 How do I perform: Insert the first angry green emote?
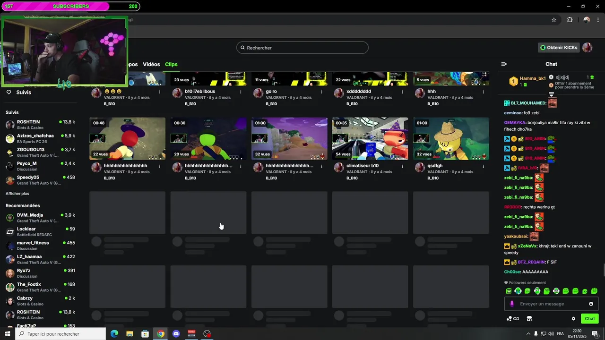click(509, 291)
